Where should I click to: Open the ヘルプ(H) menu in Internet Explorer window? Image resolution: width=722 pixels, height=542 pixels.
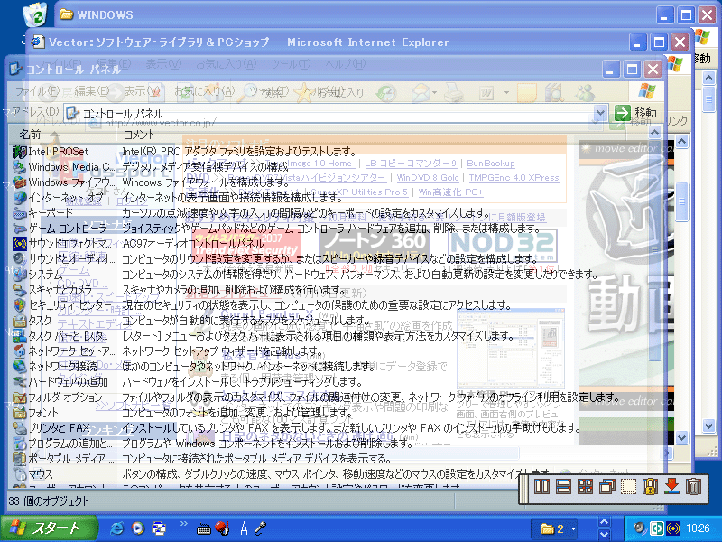[345, 63]
